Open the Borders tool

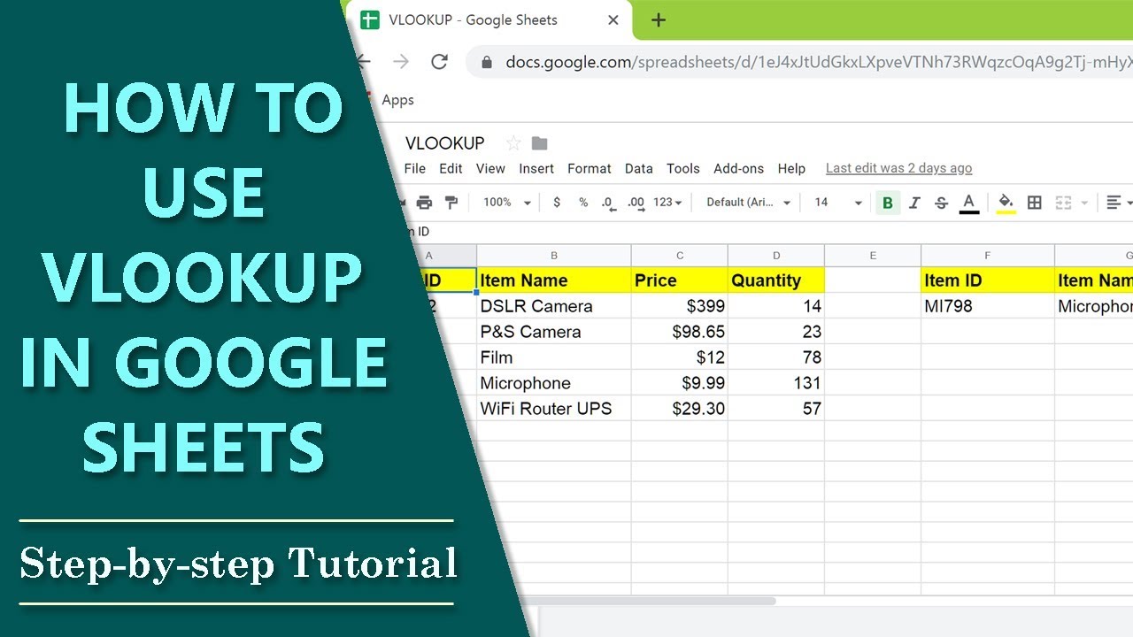(1034, 203)
